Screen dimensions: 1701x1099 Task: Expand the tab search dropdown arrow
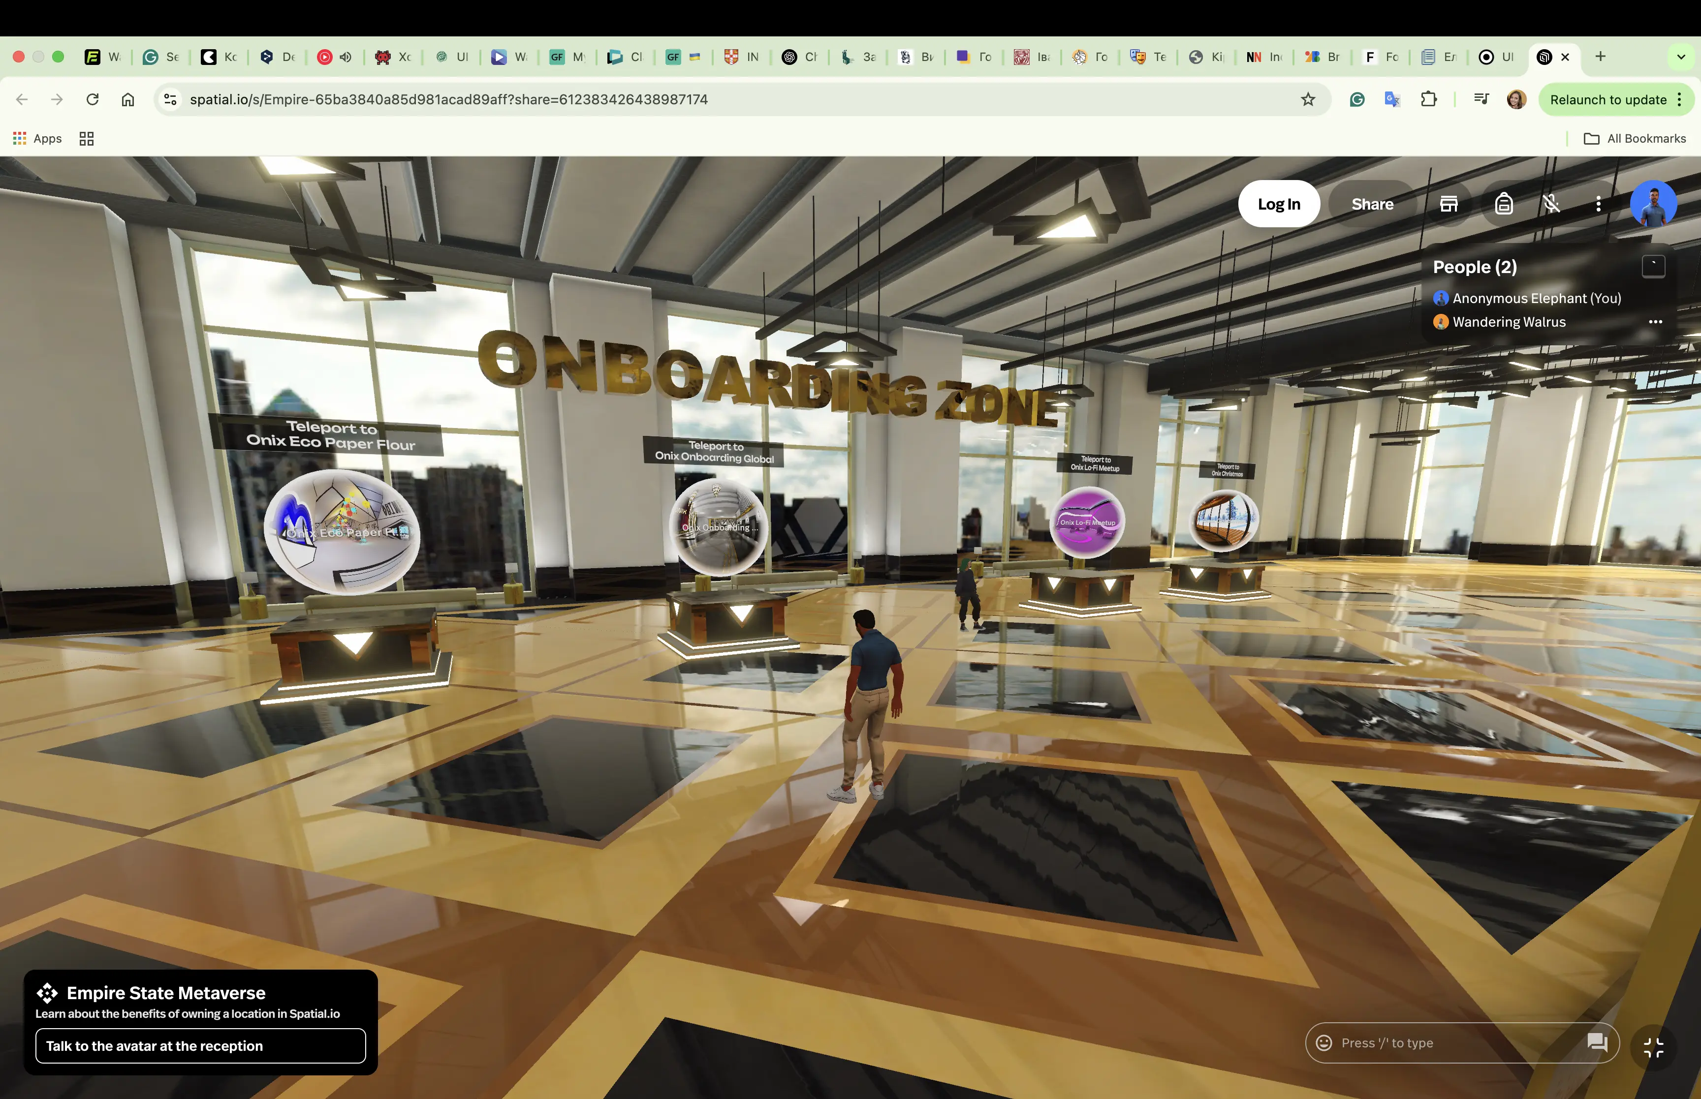tap(1681, 57)
